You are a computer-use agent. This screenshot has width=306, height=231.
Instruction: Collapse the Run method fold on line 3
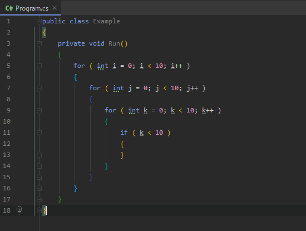(x=39, y=43)
